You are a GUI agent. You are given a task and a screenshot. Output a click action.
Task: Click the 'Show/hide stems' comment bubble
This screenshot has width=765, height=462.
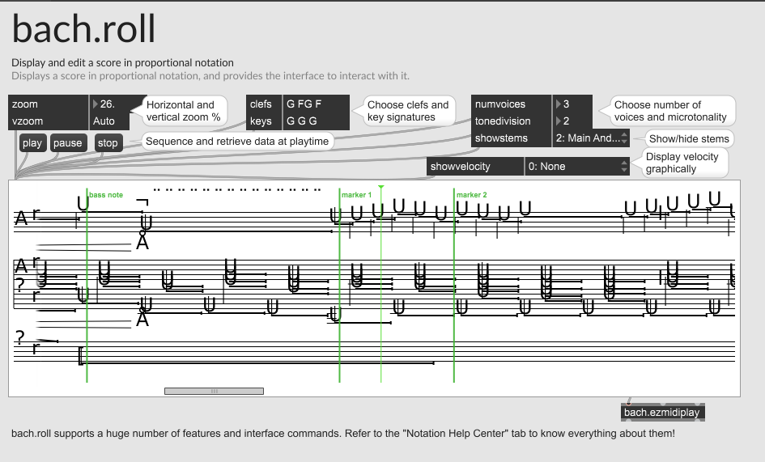click(689, 138)
